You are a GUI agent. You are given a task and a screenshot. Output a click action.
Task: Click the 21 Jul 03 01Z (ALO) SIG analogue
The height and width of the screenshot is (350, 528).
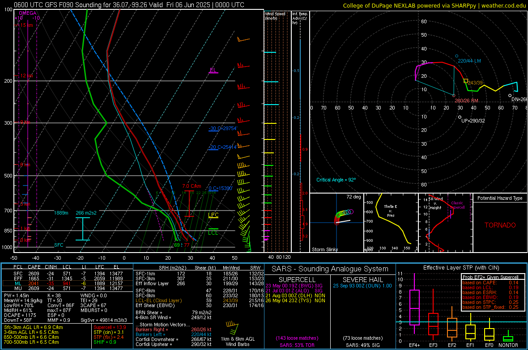294,291
